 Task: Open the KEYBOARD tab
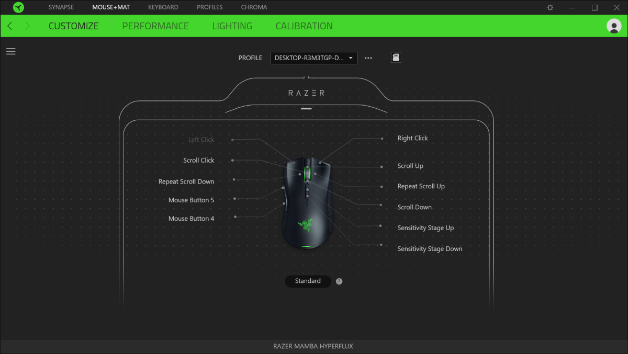click(x=163, y=7)
